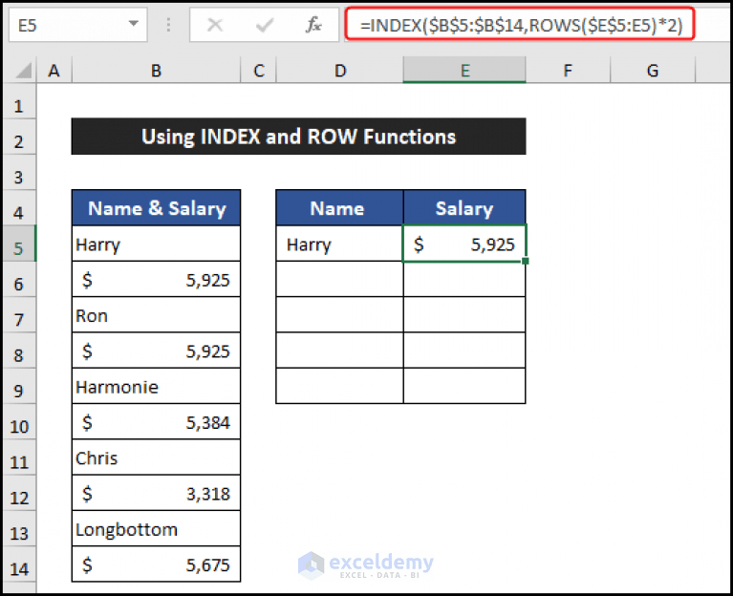Click the 'Name & Salary' header cell
This screenshot has height=596, width=733.
[x=156, y=208]
